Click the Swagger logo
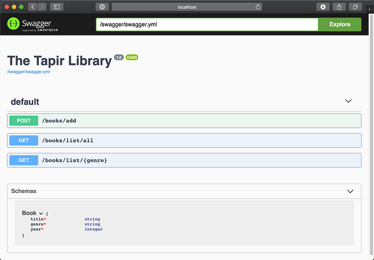The height and width of the screenshot is (260, 374). pyautogui.click(x=33, y=24)
